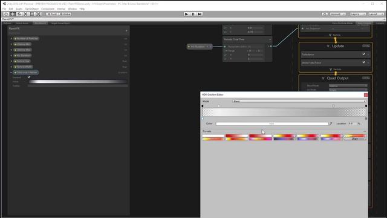Open the Window menu
Viewport: 387px width, 218px height.
(x=73, y=8)
